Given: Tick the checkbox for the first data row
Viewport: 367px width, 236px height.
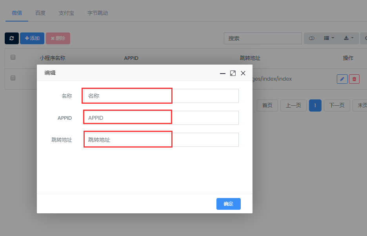Looking at the screenshot, I should click(x=13, y=78).
